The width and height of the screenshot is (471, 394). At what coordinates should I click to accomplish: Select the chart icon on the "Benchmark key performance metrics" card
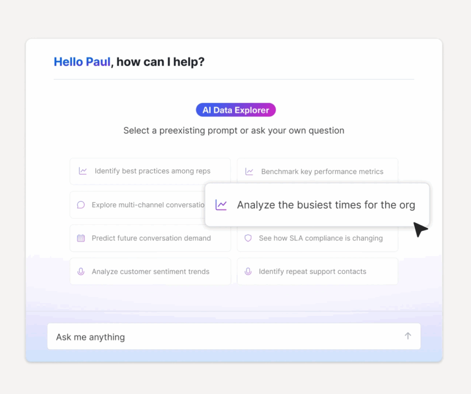pyautogui.click(x=249, y=171)
